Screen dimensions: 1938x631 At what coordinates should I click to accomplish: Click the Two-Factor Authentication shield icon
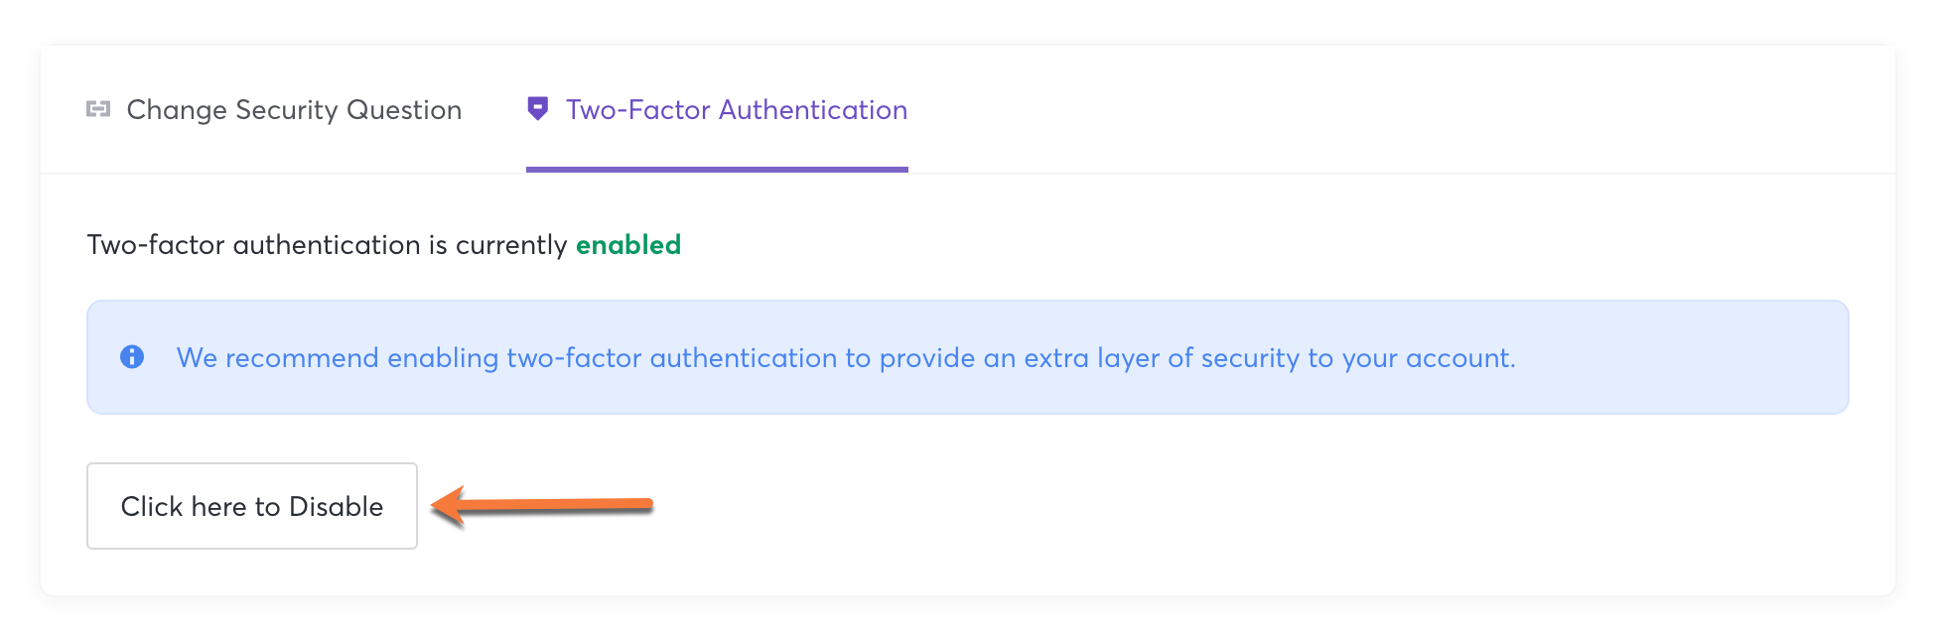(537, 109)
